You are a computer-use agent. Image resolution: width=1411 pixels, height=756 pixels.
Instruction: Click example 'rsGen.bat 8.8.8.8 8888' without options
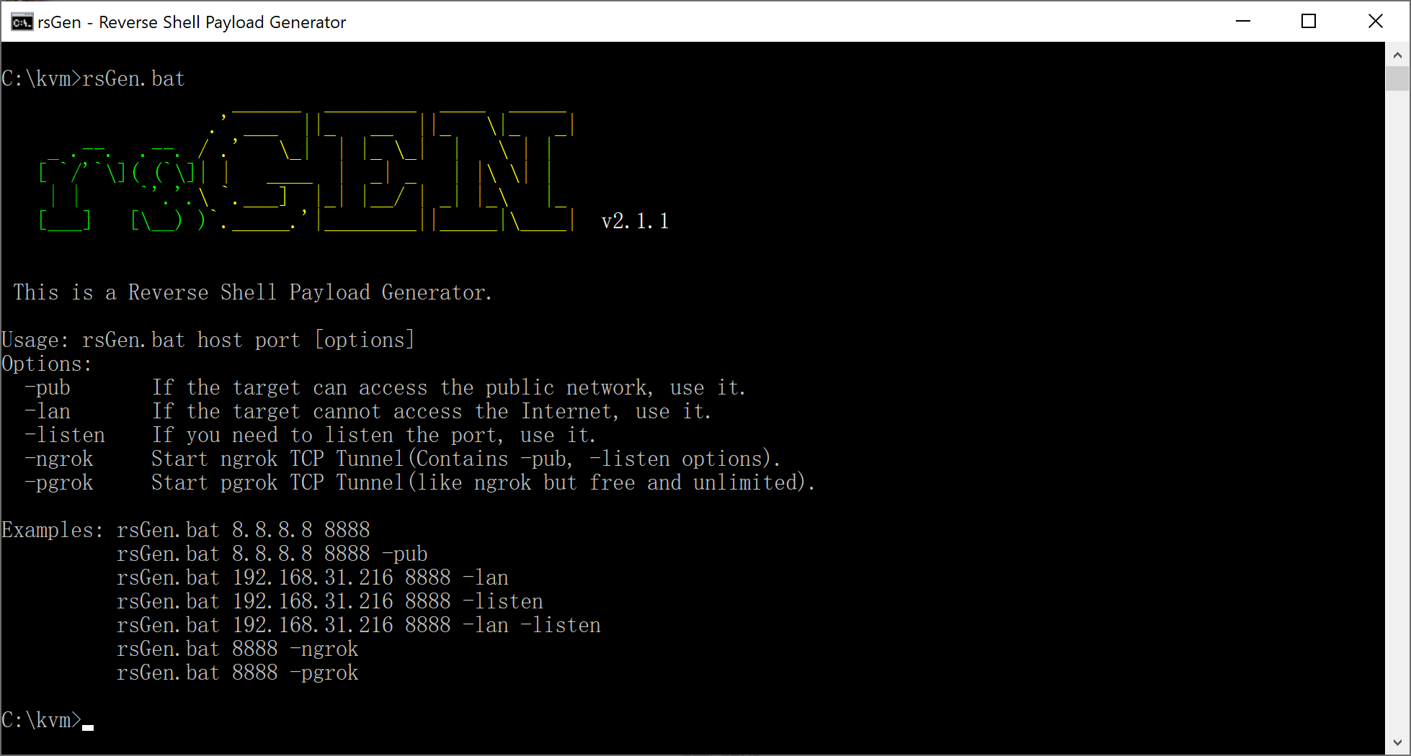point(244,530)
